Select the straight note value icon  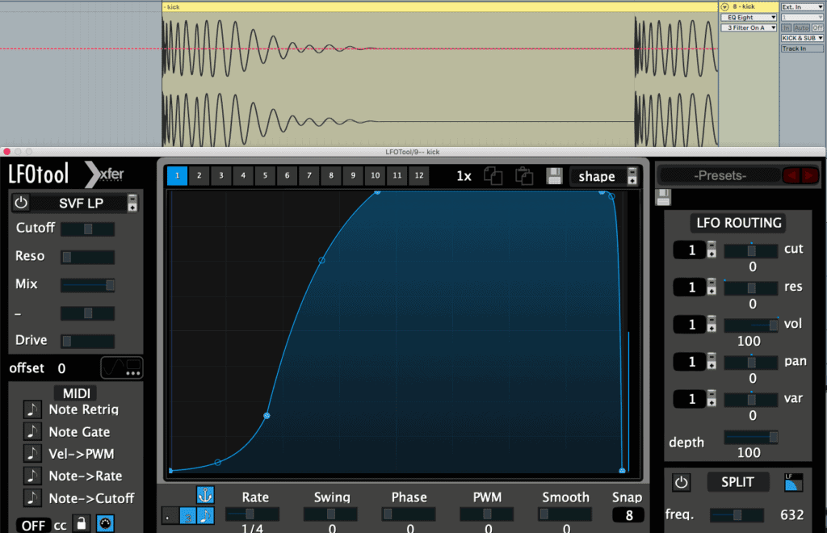206,515
